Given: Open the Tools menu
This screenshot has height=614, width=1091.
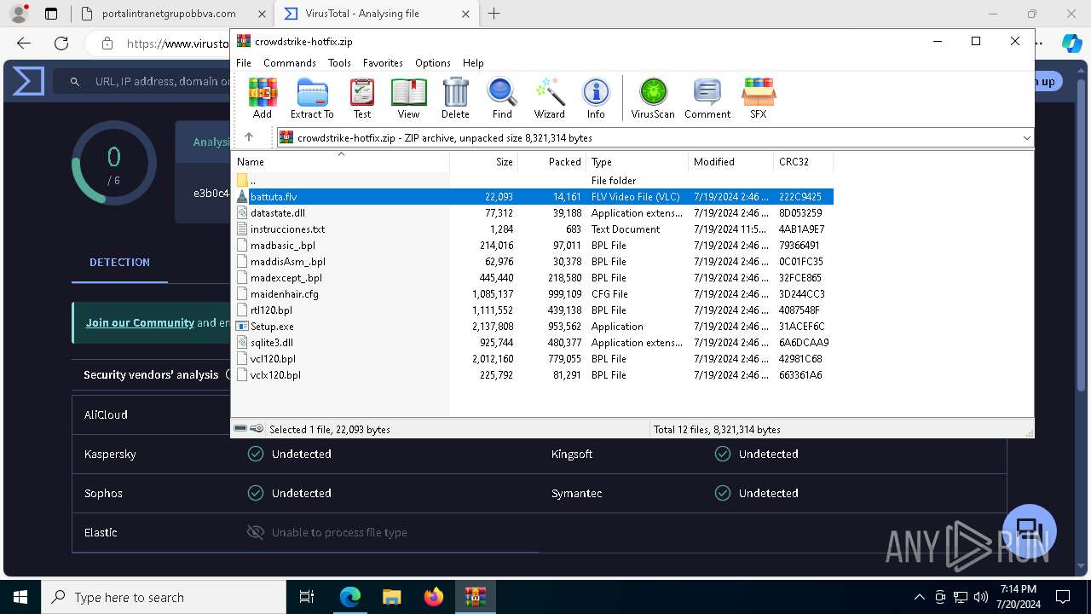Looking at the screenshot, I should (339, 63).
